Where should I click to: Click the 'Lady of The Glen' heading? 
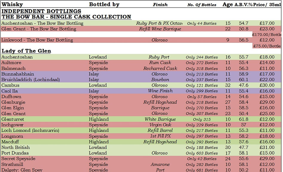pyautogui.click(x=26, y=51)
